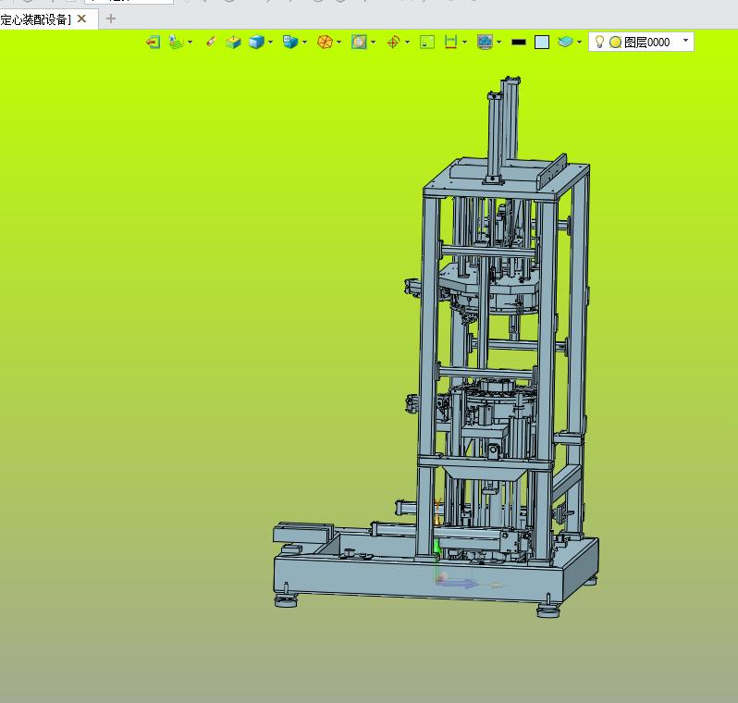Add a new tab with plus button
This screenshot has width=738, height=703.
(111, 18)
